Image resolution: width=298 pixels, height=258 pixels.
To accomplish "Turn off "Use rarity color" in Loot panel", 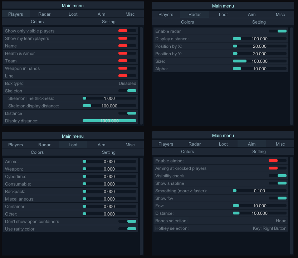I will [x=132, y=229].
